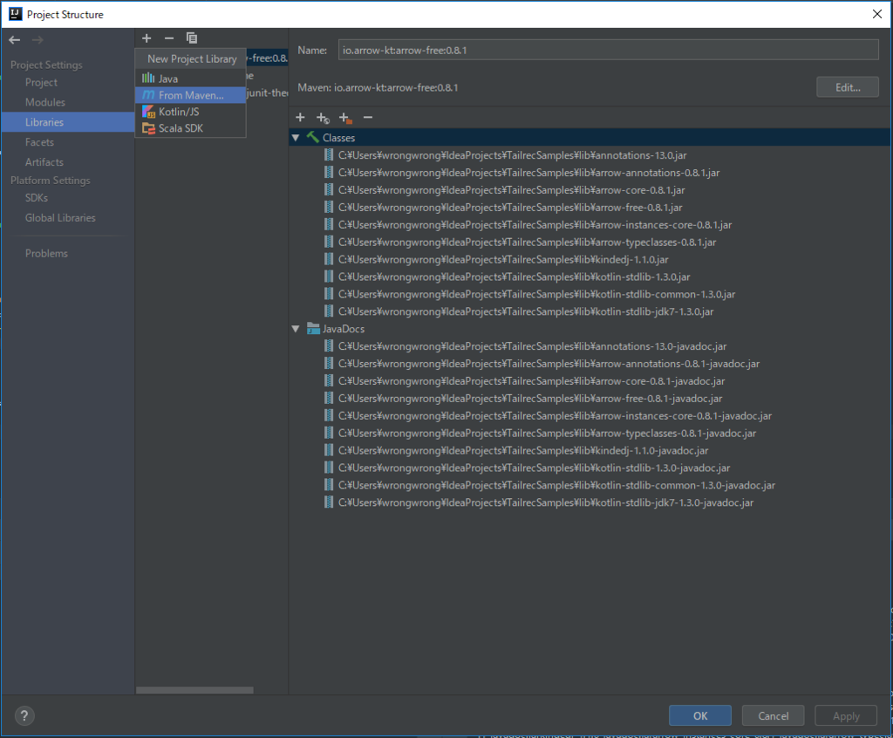Click the JavaDocs folder icon
This screenshot has height=738, width=893.
[313, 328]
